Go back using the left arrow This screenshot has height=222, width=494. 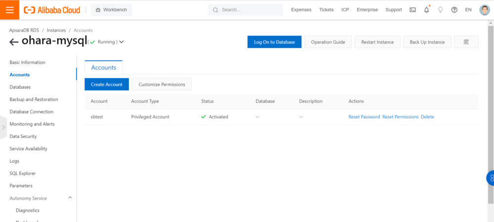tap(14, 42)
